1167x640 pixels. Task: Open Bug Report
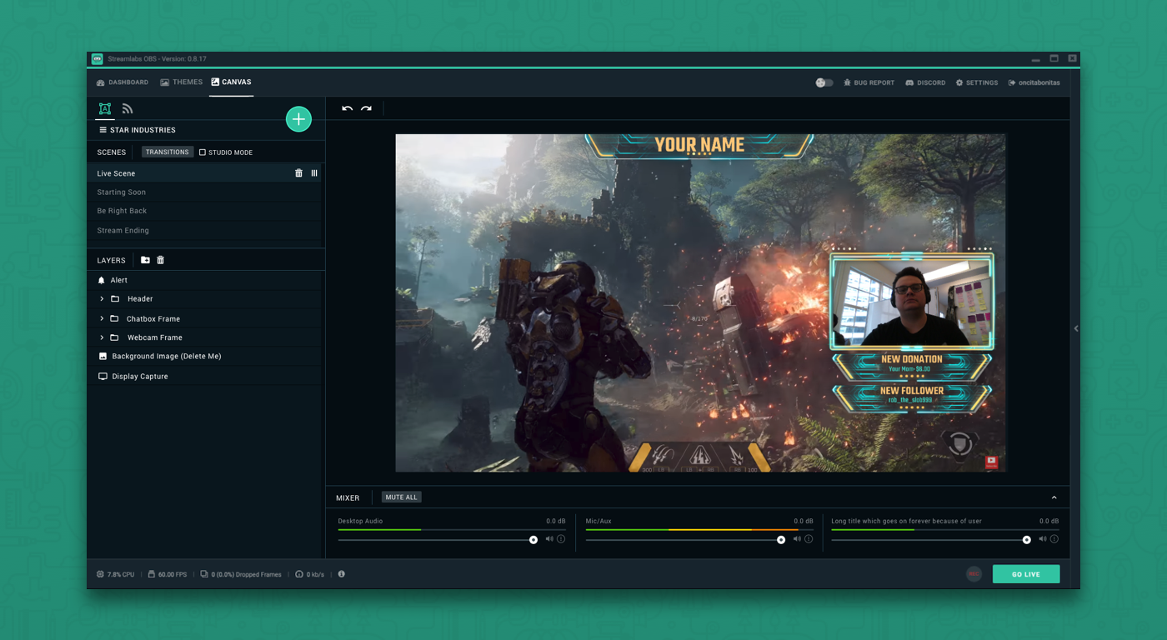869,82
